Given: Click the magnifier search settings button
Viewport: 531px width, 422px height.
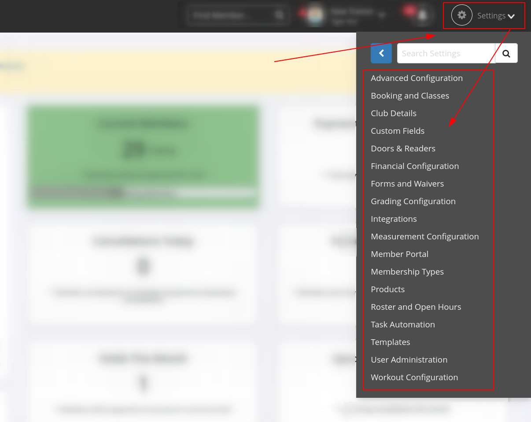Looking at the screenshot, I should pyautogui.click(x=506, y=53).
